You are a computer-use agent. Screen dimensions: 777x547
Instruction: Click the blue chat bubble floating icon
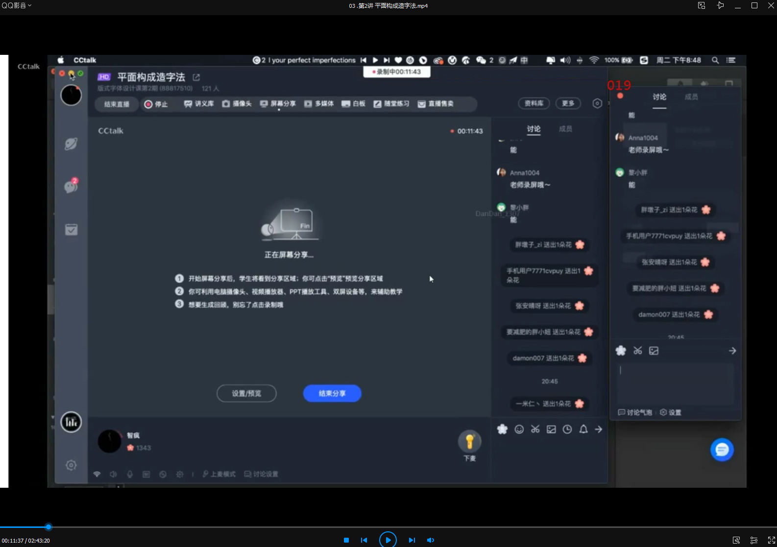pos(722,450)
